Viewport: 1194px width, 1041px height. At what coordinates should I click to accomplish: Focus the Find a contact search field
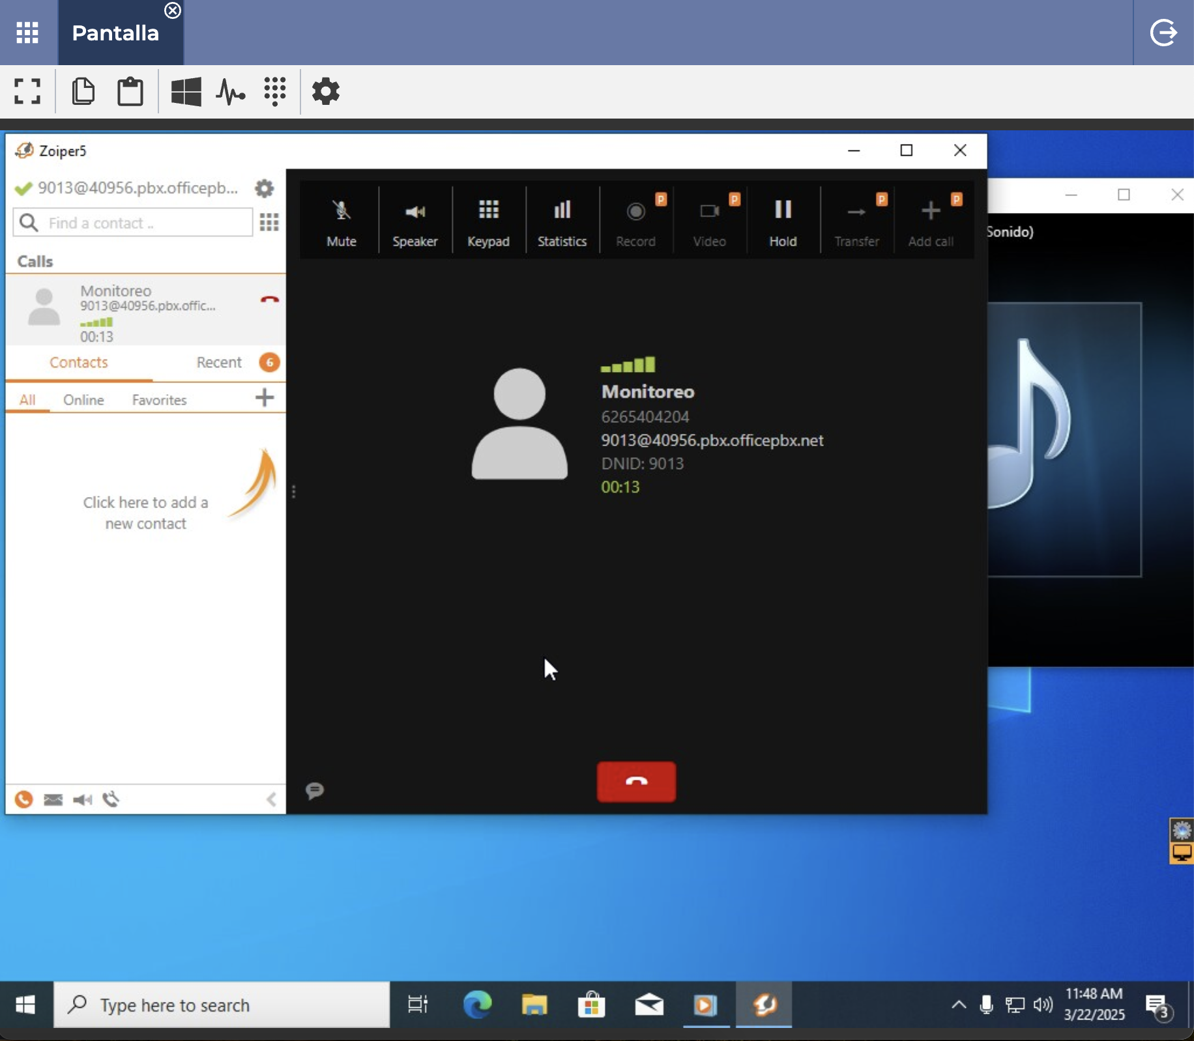coord(133,223)
